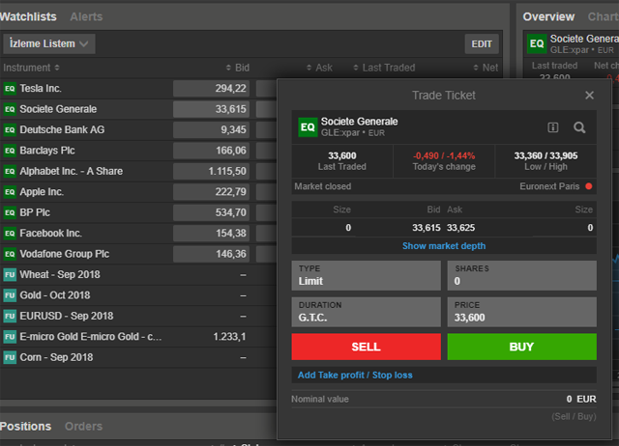Click the EQ icon next to Tesla Inc.
Screen dimensions: 619x446
click(x=10, y=89)
